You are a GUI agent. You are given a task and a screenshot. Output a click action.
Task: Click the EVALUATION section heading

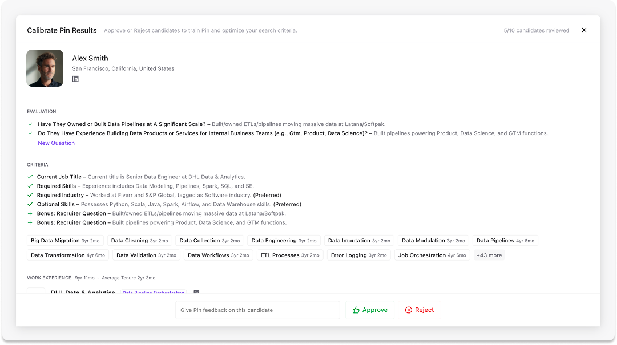tap(42, 112)
